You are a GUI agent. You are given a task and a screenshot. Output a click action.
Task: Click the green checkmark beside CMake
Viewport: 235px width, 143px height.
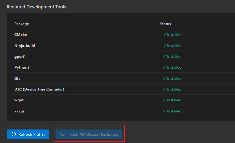164,35
